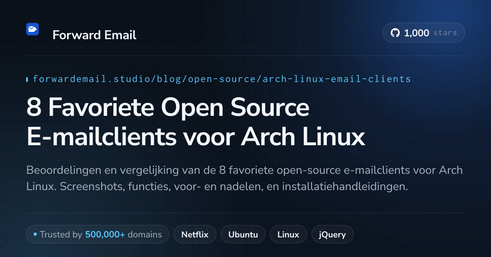Click the description paragraph starting with Beoordelingen
This screenshot has height=257, width=491.
(x=244, y=179)
